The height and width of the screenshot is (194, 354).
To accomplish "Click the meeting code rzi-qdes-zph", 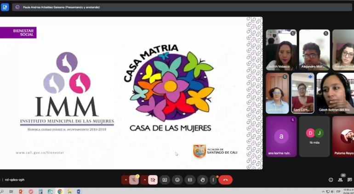I will (x=15, y=180).
